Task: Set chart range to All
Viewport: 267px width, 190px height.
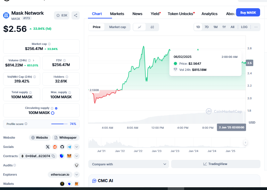Action: click(232, 27)
